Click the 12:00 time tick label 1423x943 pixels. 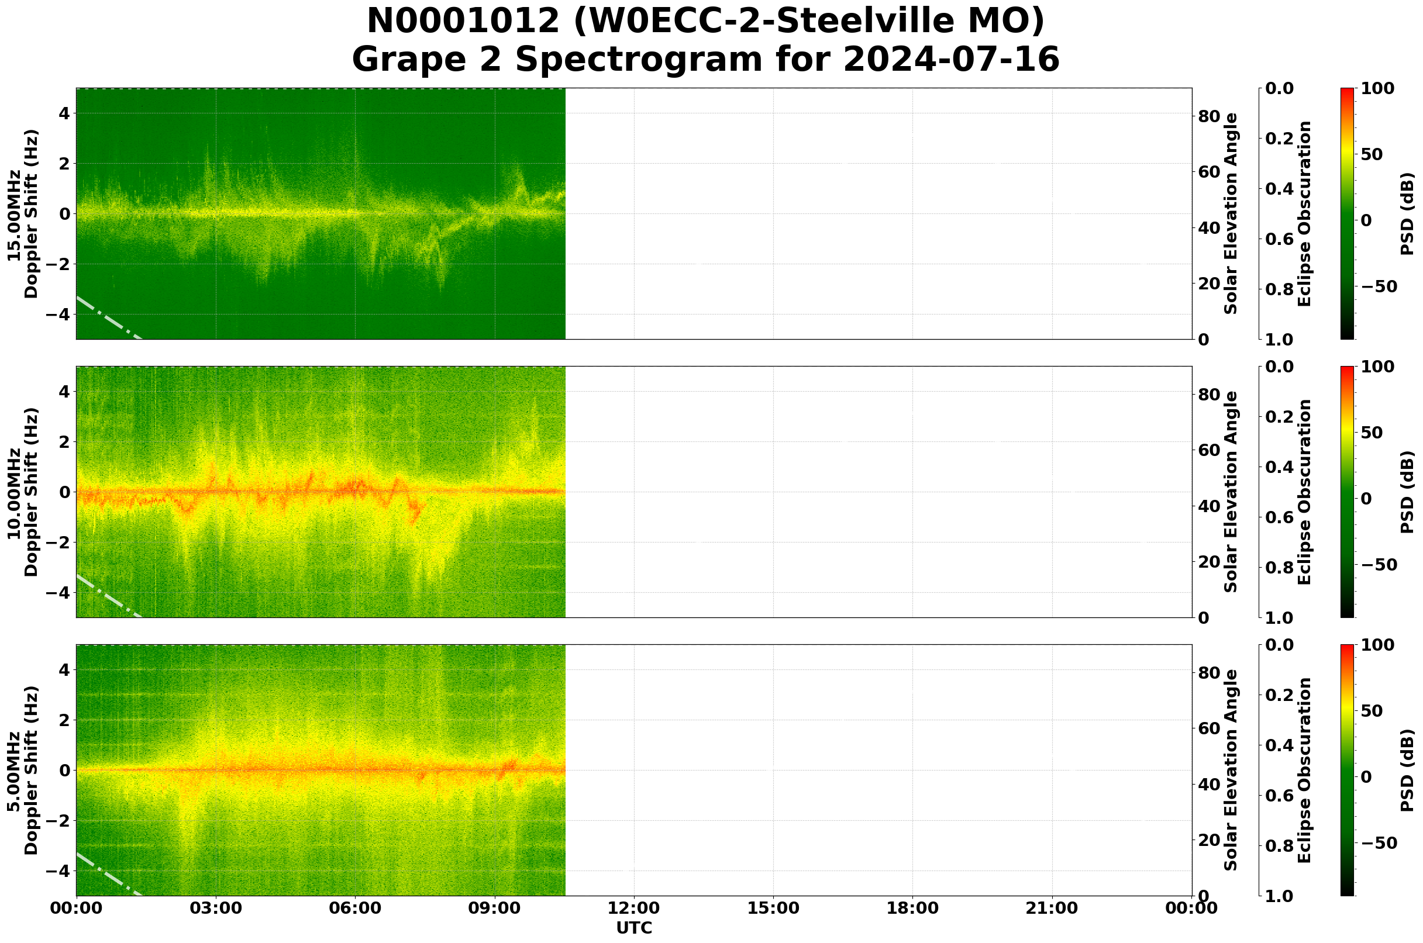point(633,908)
